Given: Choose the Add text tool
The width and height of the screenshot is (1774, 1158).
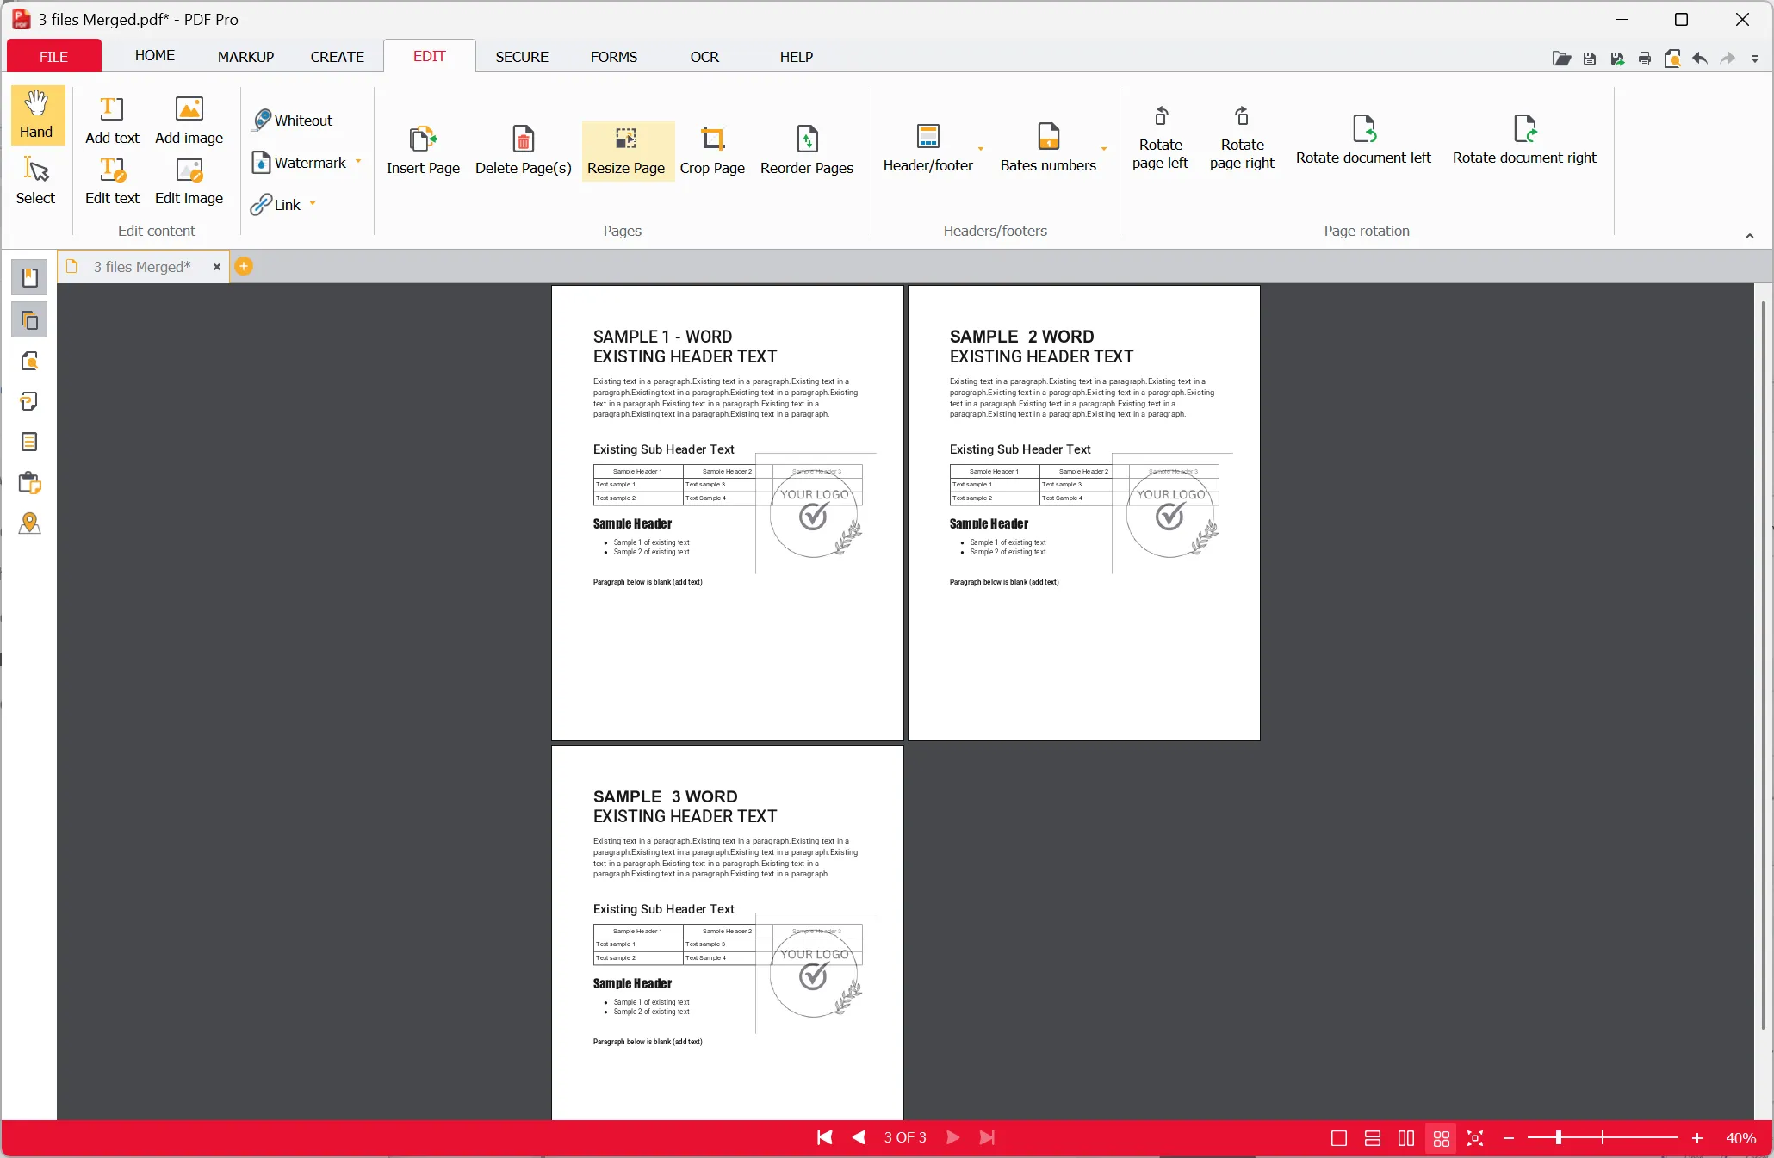Looking at the screenshot, I should pos(112,120).
